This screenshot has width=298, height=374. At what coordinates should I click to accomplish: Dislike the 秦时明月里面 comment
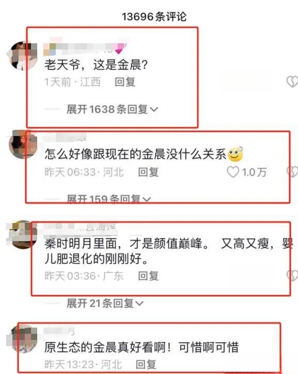pos(292,276)
